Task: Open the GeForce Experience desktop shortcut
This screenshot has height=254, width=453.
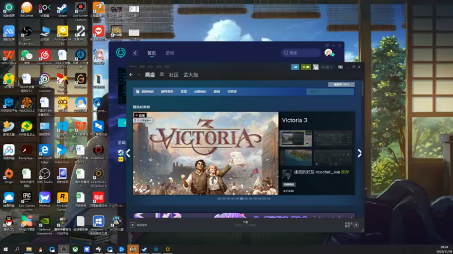Action: pos(45,225)
